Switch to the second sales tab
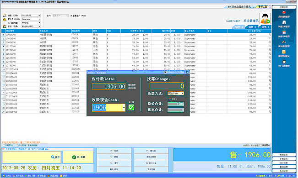This screenshot has width=298, height=178. [x=252, y=27]
